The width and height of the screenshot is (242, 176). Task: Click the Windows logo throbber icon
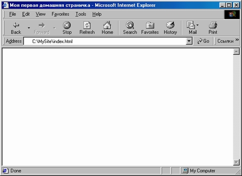click(232, 15)
